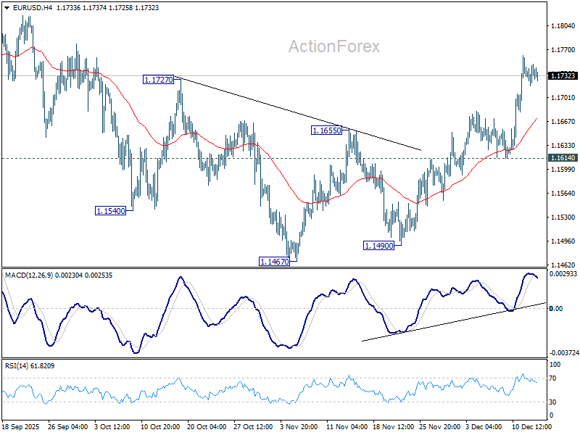Screen dimensions: 580x435
Task: Open the chart menu triangle beside EURUSD,H4
Action: 7,8
